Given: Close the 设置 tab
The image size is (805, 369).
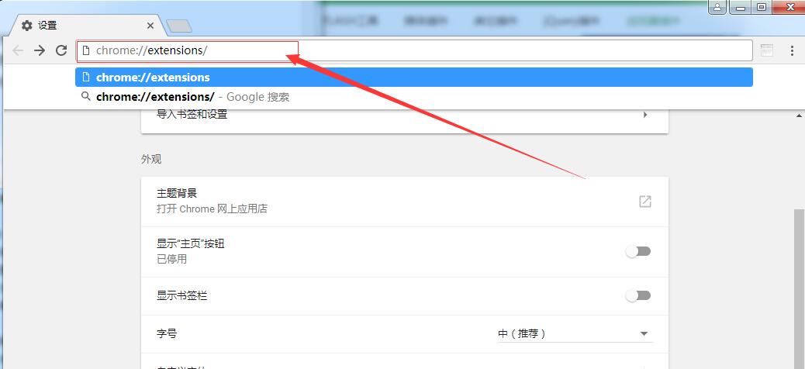Looking at the screenshot, I should (150, 25).
